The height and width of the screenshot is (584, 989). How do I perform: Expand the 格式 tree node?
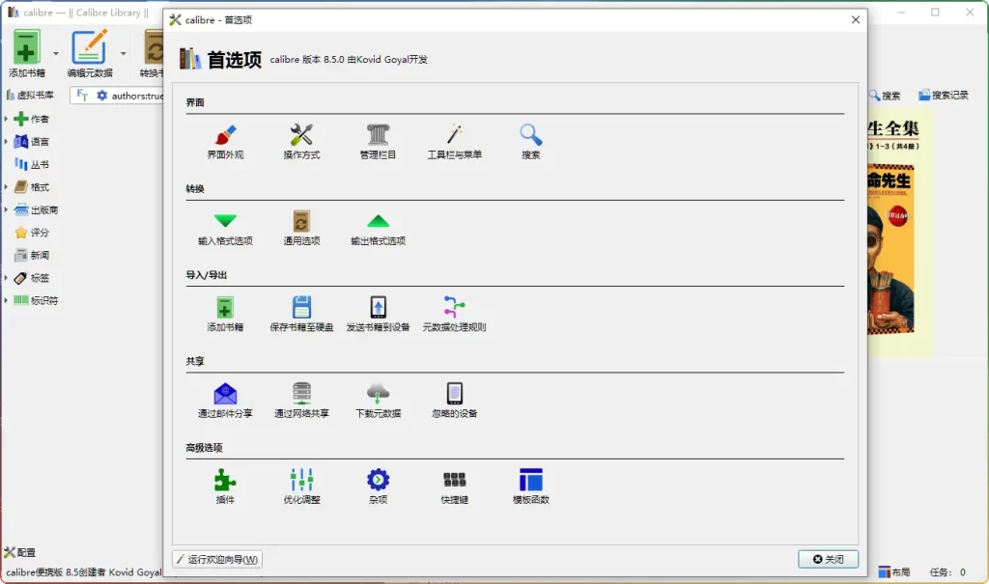point(6,186)
